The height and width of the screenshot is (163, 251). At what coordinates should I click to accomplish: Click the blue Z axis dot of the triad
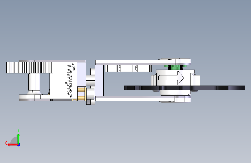19,145
